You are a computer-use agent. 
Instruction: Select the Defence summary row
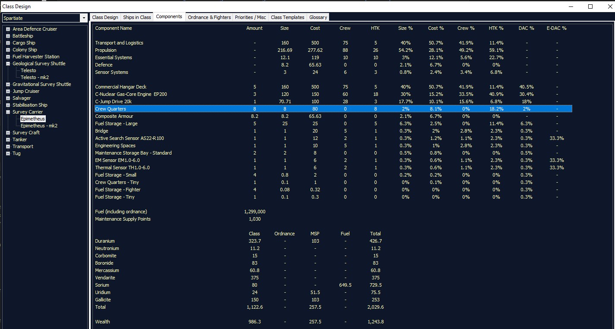coord(333,65)
